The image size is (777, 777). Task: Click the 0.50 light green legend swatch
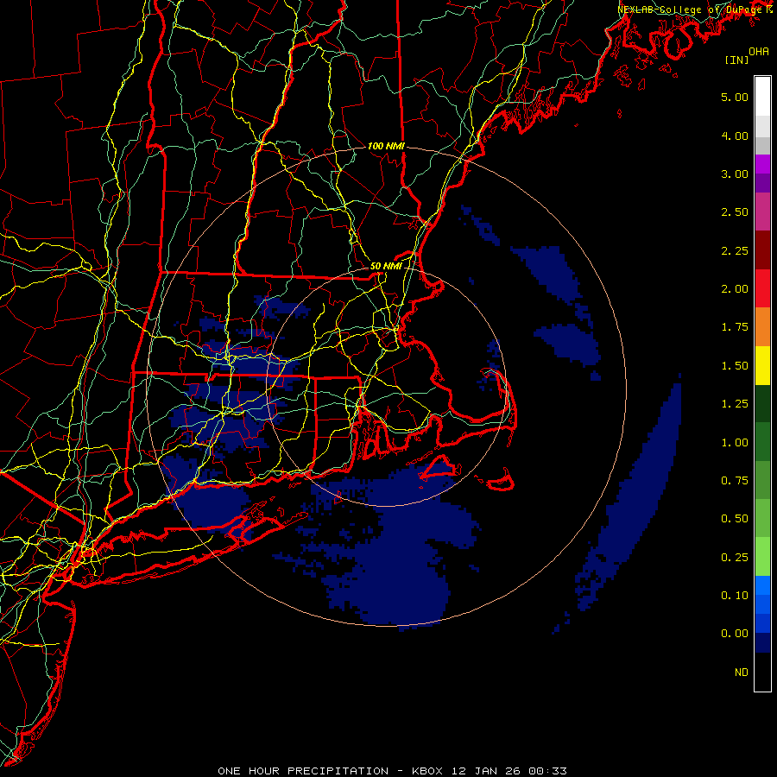point(762,519)
